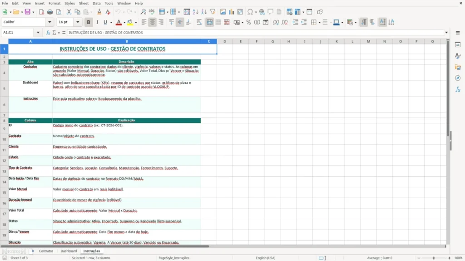Toggle merge and center cells
This screenshot has width=465, height=261.
[x=209, y=22]
